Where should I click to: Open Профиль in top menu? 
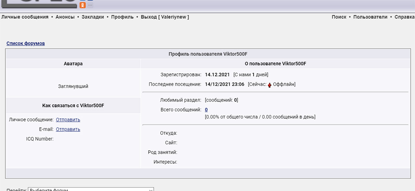122,17
